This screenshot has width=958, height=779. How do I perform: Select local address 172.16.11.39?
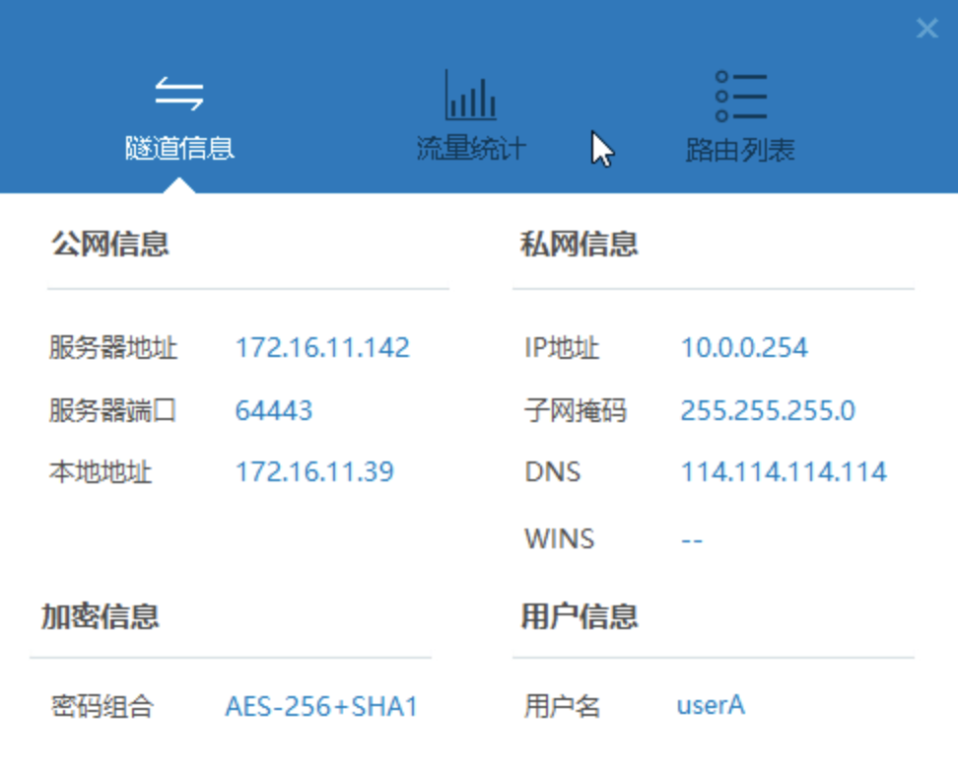pos(313,472)
